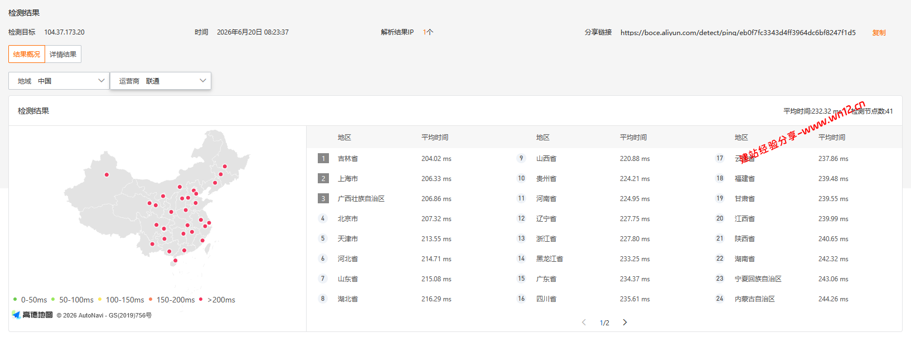Click the 检测节点数:41 label
911x337 pixels.
tap(872, 111)
